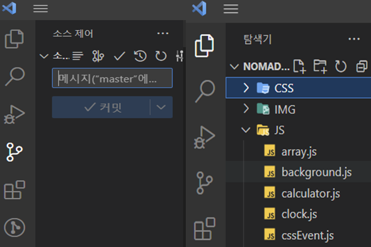
Task: Select the IMG folder row
Action: click(x=299, y=109)
